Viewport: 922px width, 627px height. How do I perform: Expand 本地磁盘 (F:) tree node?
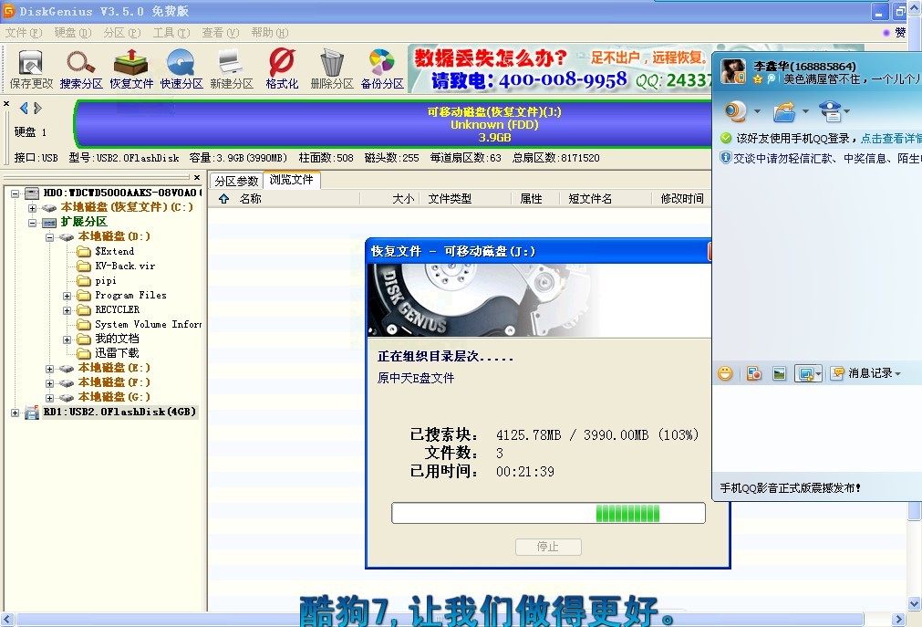click(50, 383)
